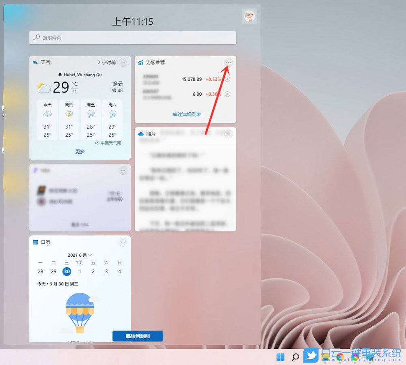Viewport: 406px width, 365px height.
Task: Click the 搜索网页 search field
Action: 133,37
